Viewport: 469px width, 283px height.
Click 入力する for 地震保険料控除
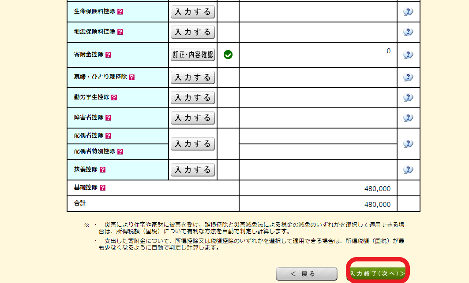(193, 32)
